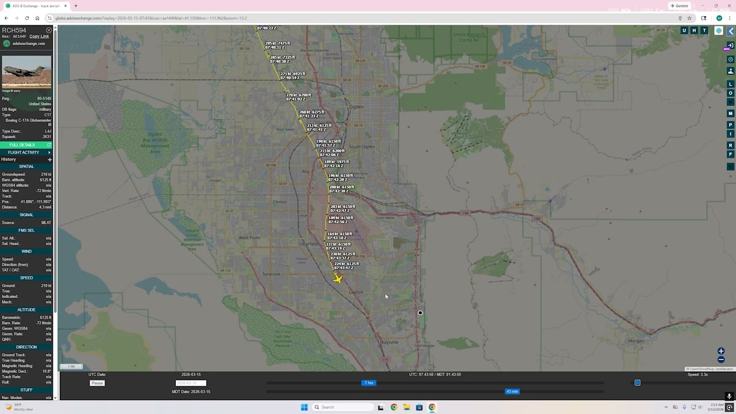Open the Windows Start menu
This screenshot has height=414, width=736.
click(304, 407)
